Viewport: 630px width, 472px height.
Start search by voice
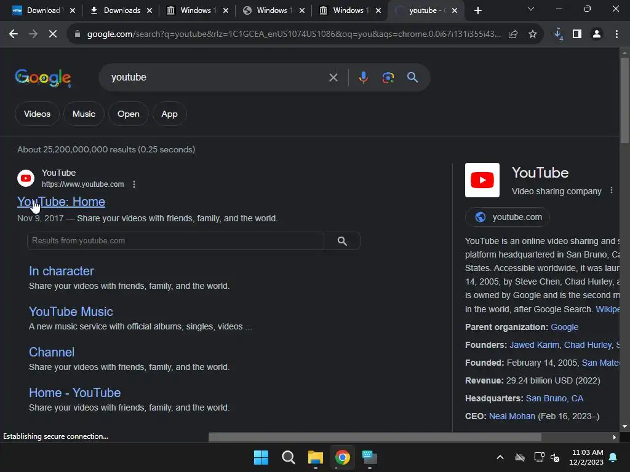(363, 77)
